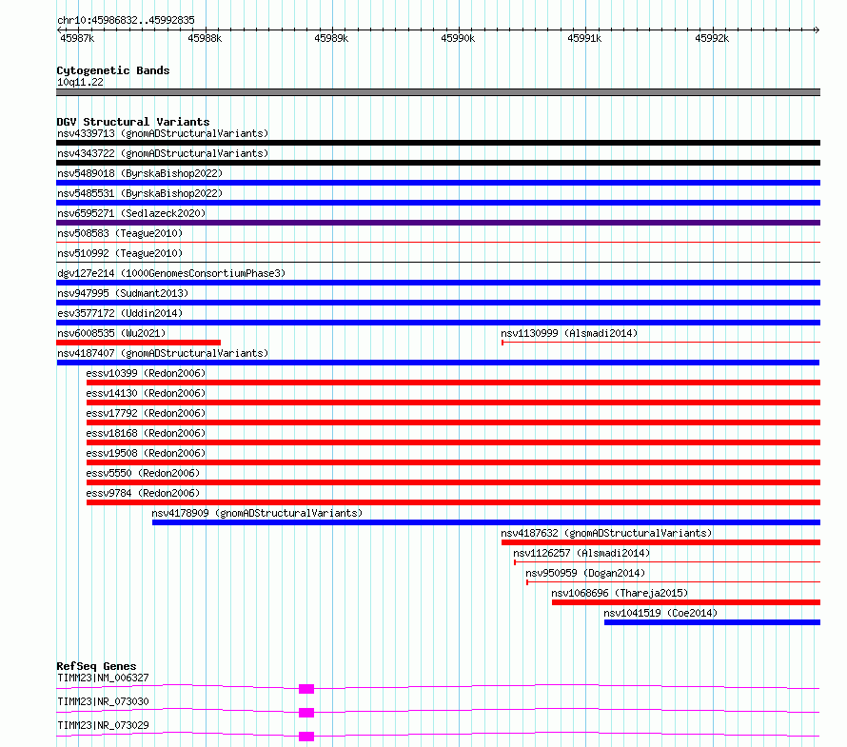
Task: Click the magenta exon box of NR_073030
Action: point(306,713)
